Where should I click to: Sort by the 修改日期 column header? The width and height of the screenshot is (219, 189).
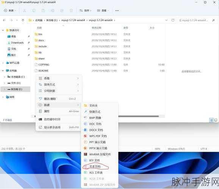(x=96, y=28)
